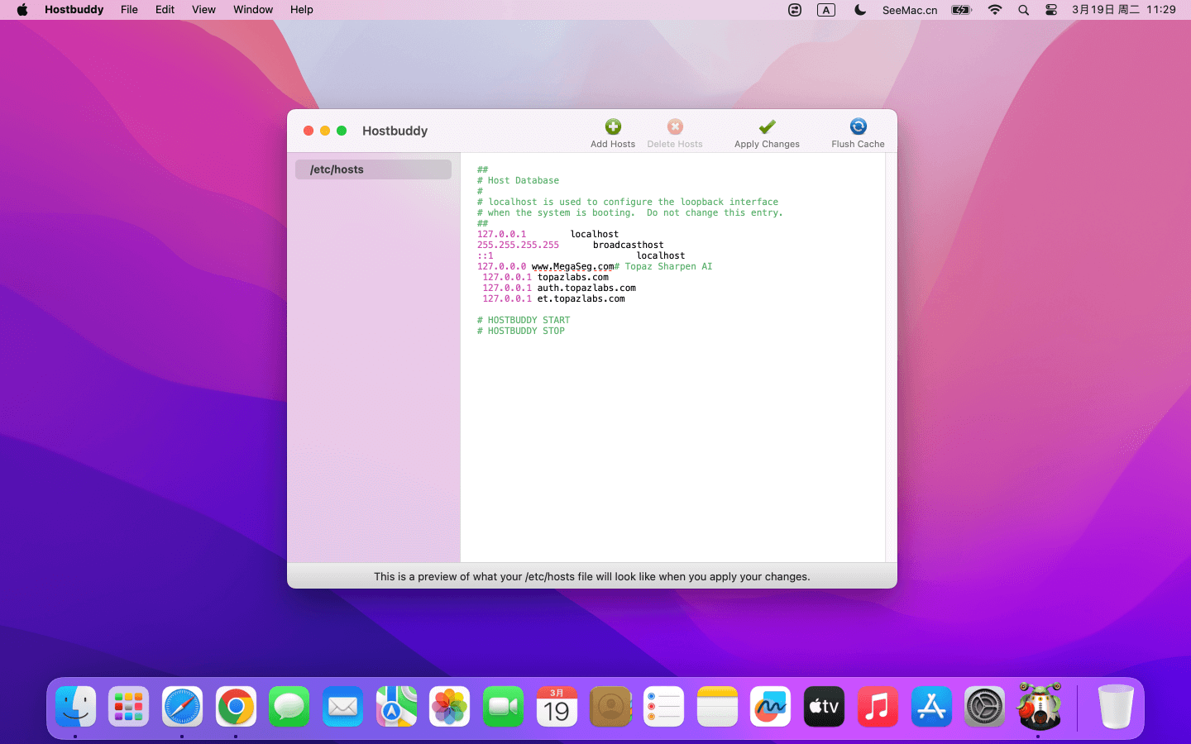This screenshot has width=1191, height=744.
Task: Click the Screen Mirroring-style menu bar icon
Action: point(795,10)
